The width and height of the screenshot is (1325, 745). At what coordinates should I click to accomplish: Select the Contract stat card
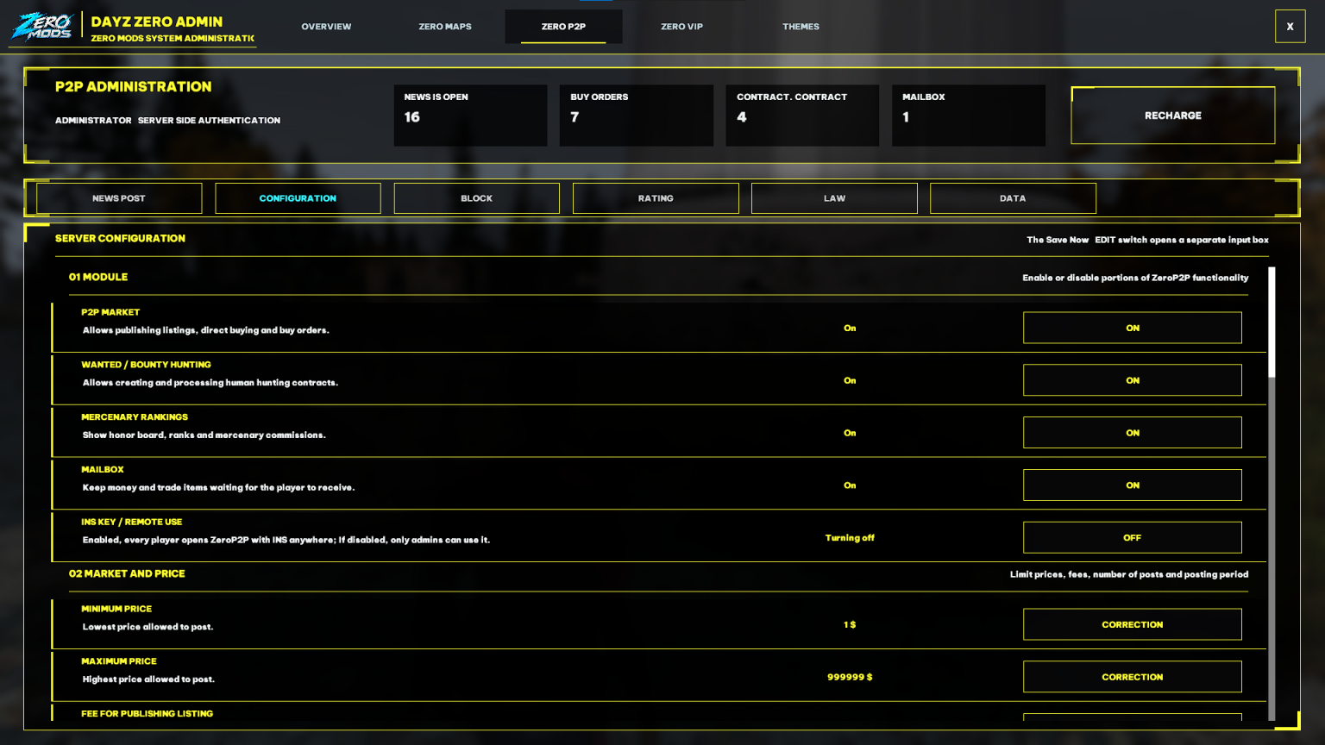[802, 115]
